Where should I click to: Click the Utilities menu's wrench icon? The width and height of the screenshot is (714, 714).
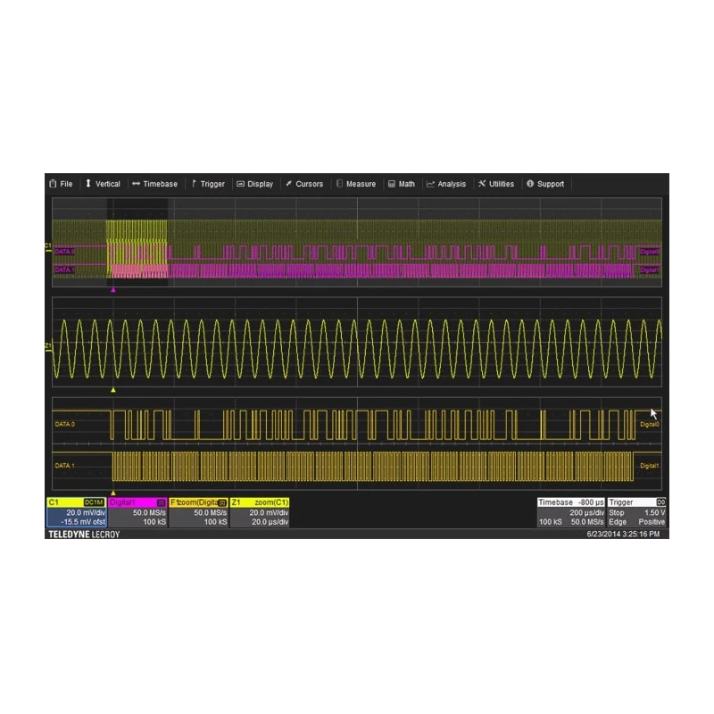(x=482, y=184)
